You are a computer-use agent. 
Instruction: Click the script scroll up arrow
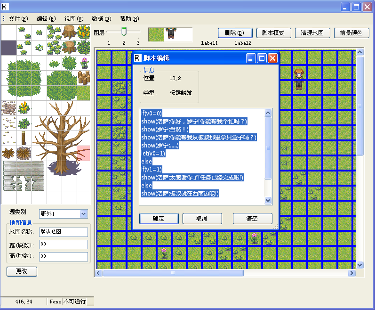coord(268,113)
